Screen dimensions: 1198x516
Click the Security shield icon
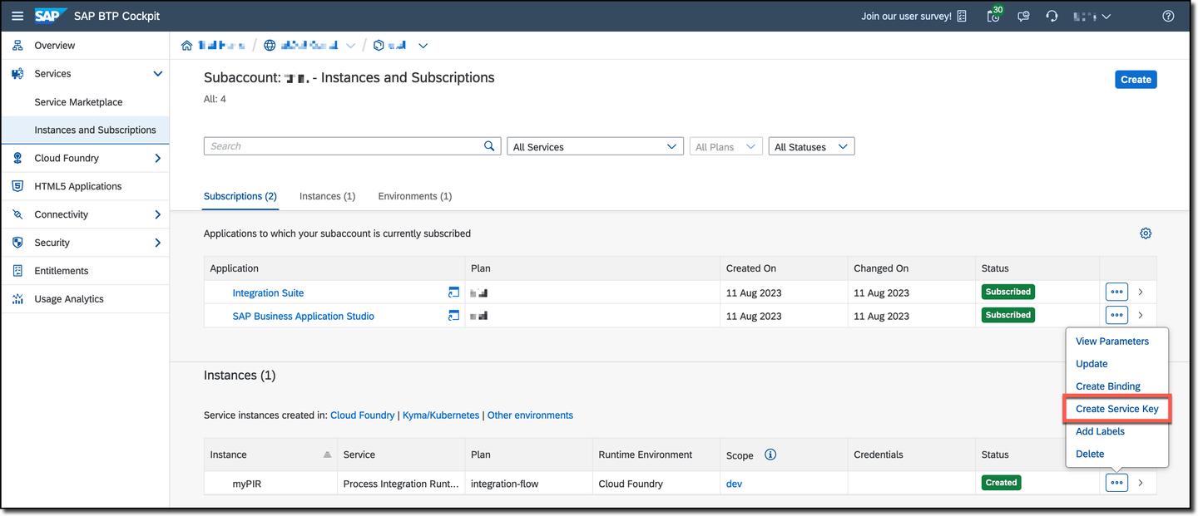point(17,243)
